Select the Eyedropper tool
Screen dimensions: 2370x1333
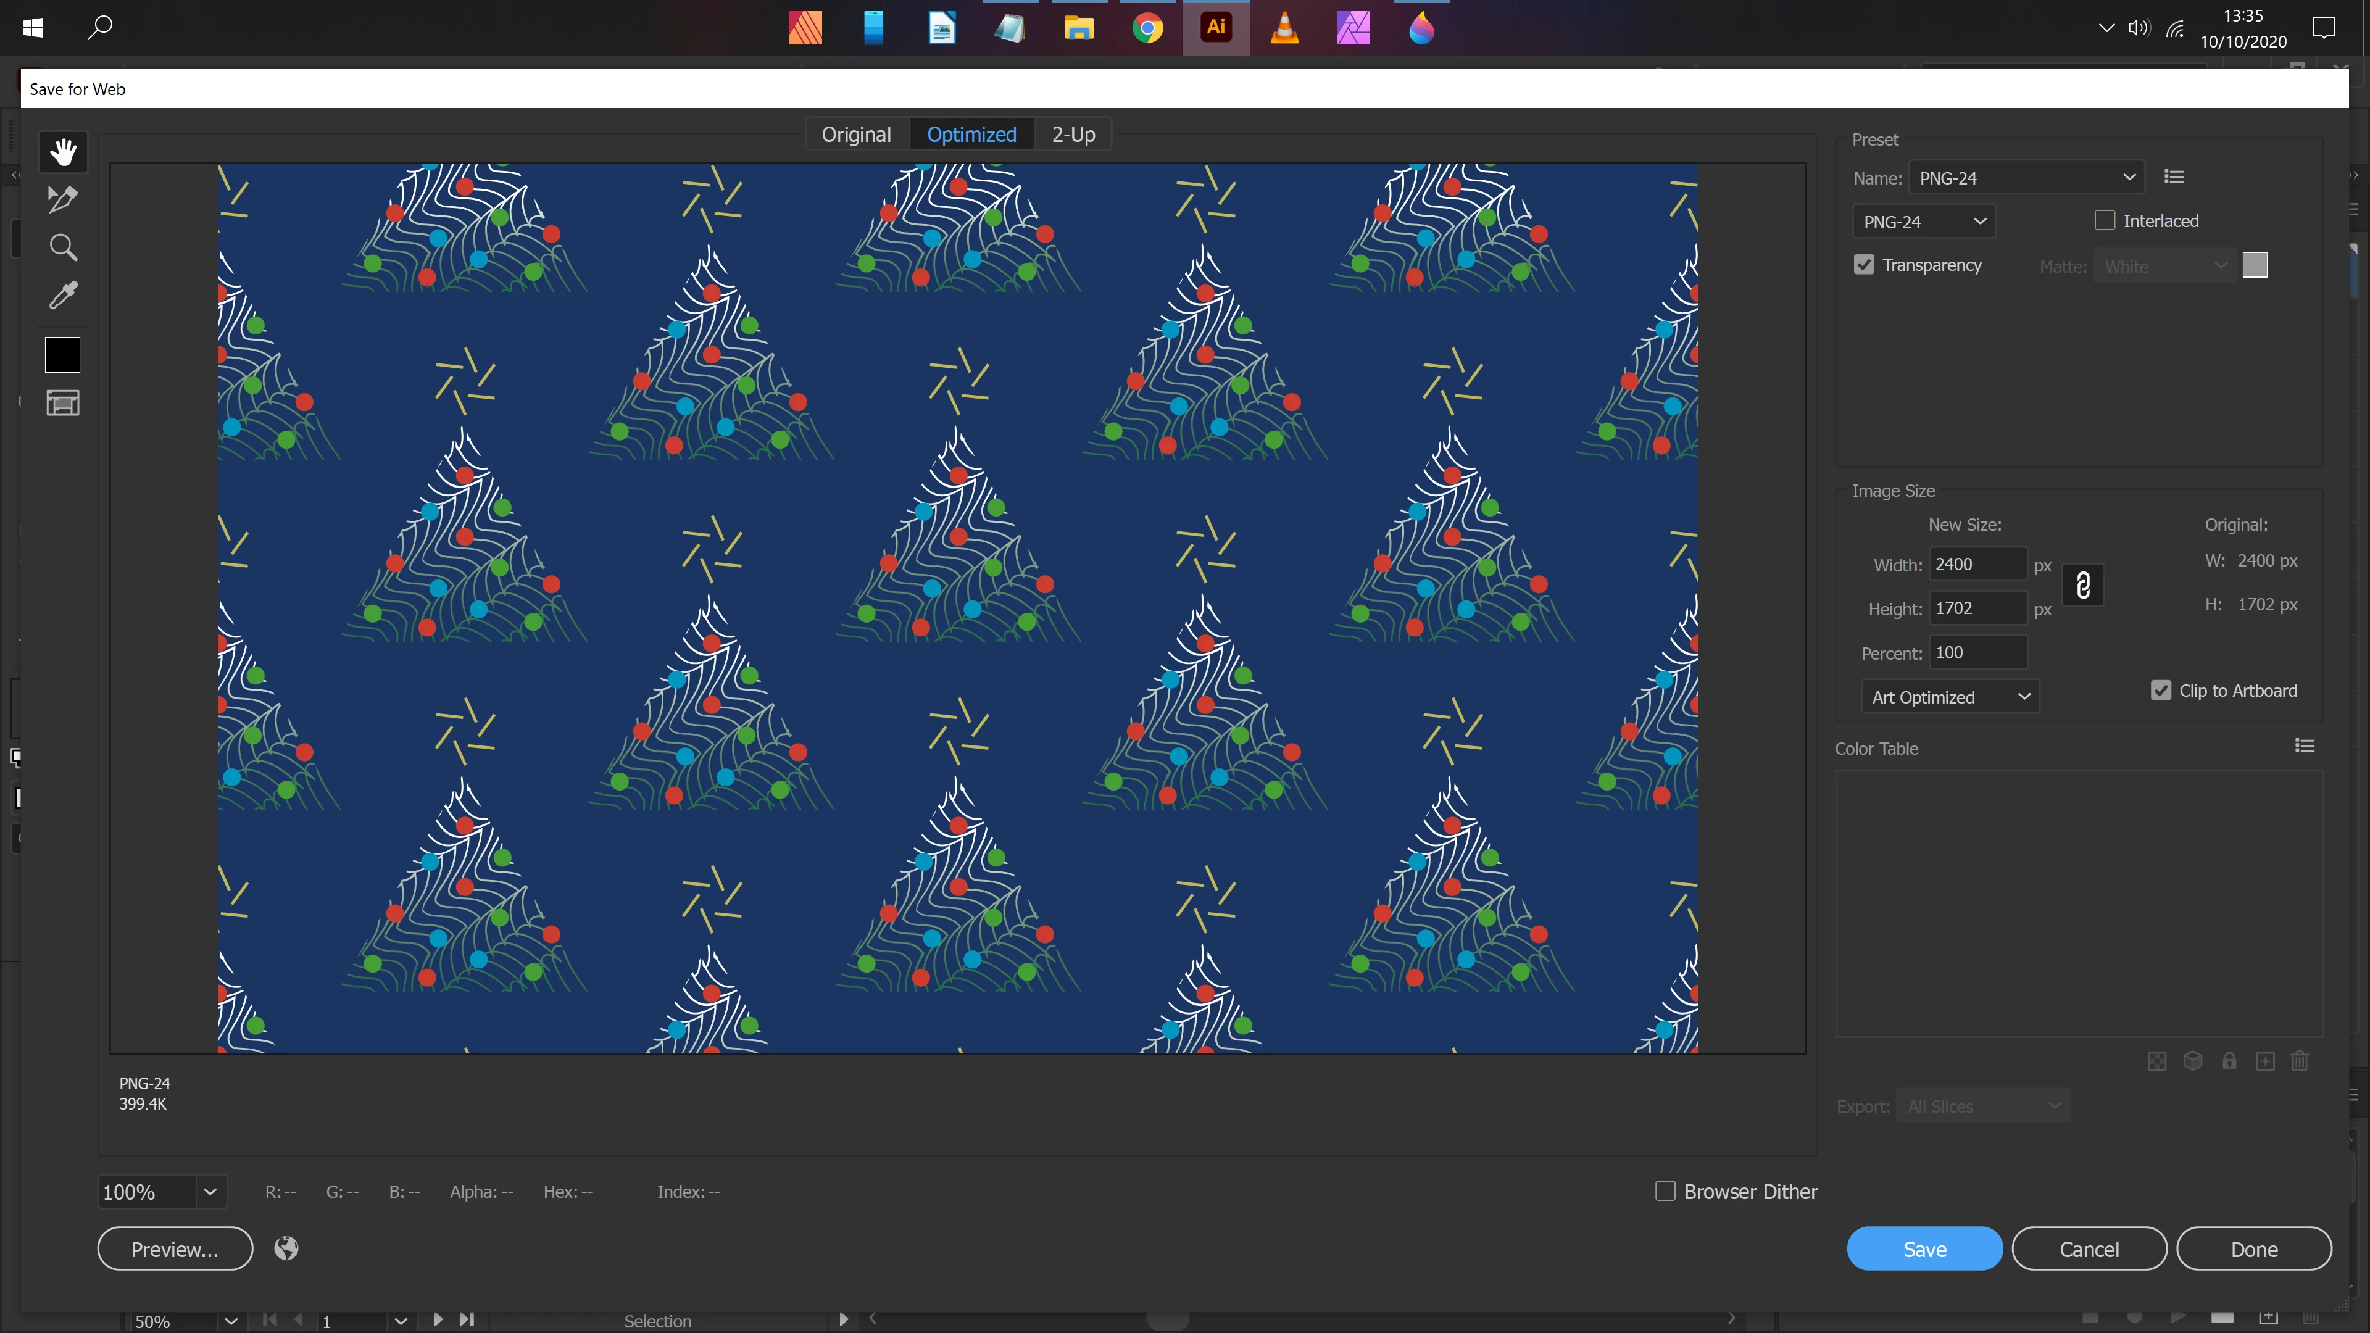62,296
